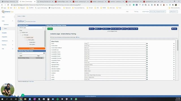Viewport: 181px width, 101px height.
Task: Click far-right dot icon on Audio row
Action: click(174, 75)
